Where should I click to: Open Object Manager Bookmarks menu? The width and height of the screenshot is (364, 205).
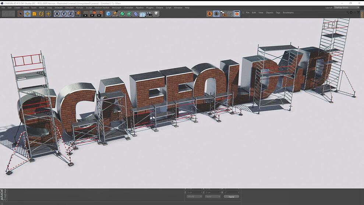288,12
